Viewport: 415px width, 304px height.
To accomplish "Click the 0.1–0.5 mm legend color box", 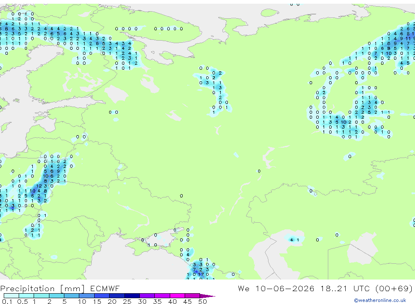I will tap(11, 296).
